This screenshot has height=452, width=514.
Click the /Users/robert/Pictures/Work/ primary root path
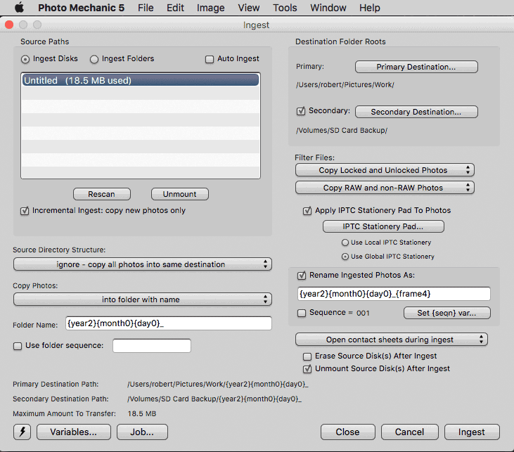(x=345, y=85)
